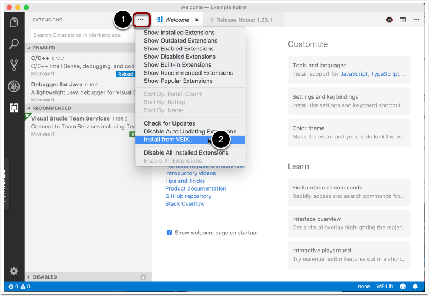Click the Settings and keybindings card

[x=349, y=101]
